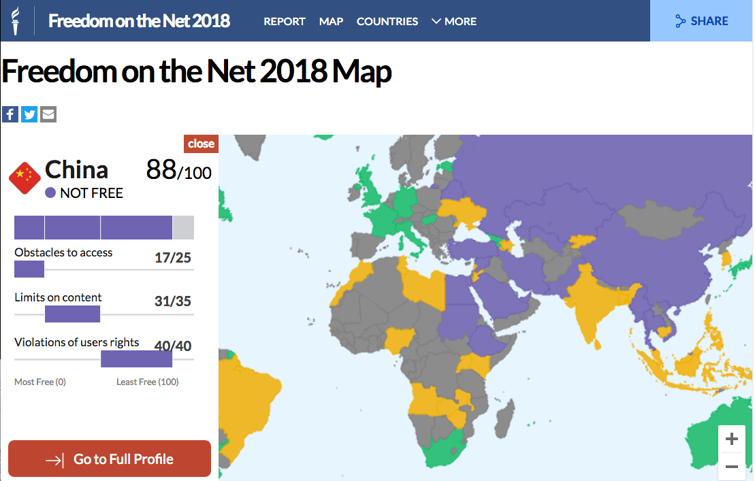This screenshot has height=481, width=755.
Task: Close the China country panel
Action: pos(201,144)
